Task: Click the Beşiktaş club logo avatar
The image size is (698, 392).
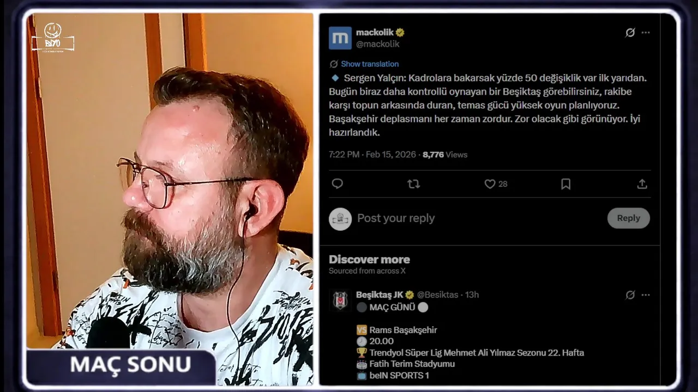Action: coord(340,301)
